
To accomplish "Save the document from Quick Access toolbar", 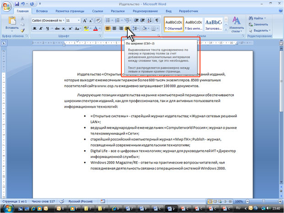I will coord(17,4).
